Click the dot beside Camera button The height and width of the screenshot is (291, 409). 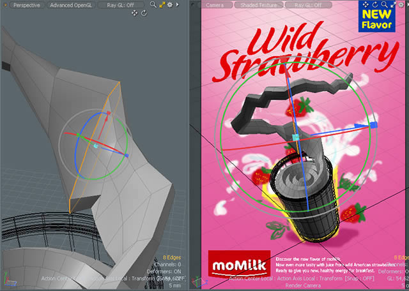(x=193, y=5)
